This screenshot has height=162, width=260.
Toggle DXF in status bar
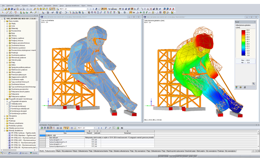[x=195, y=156]
